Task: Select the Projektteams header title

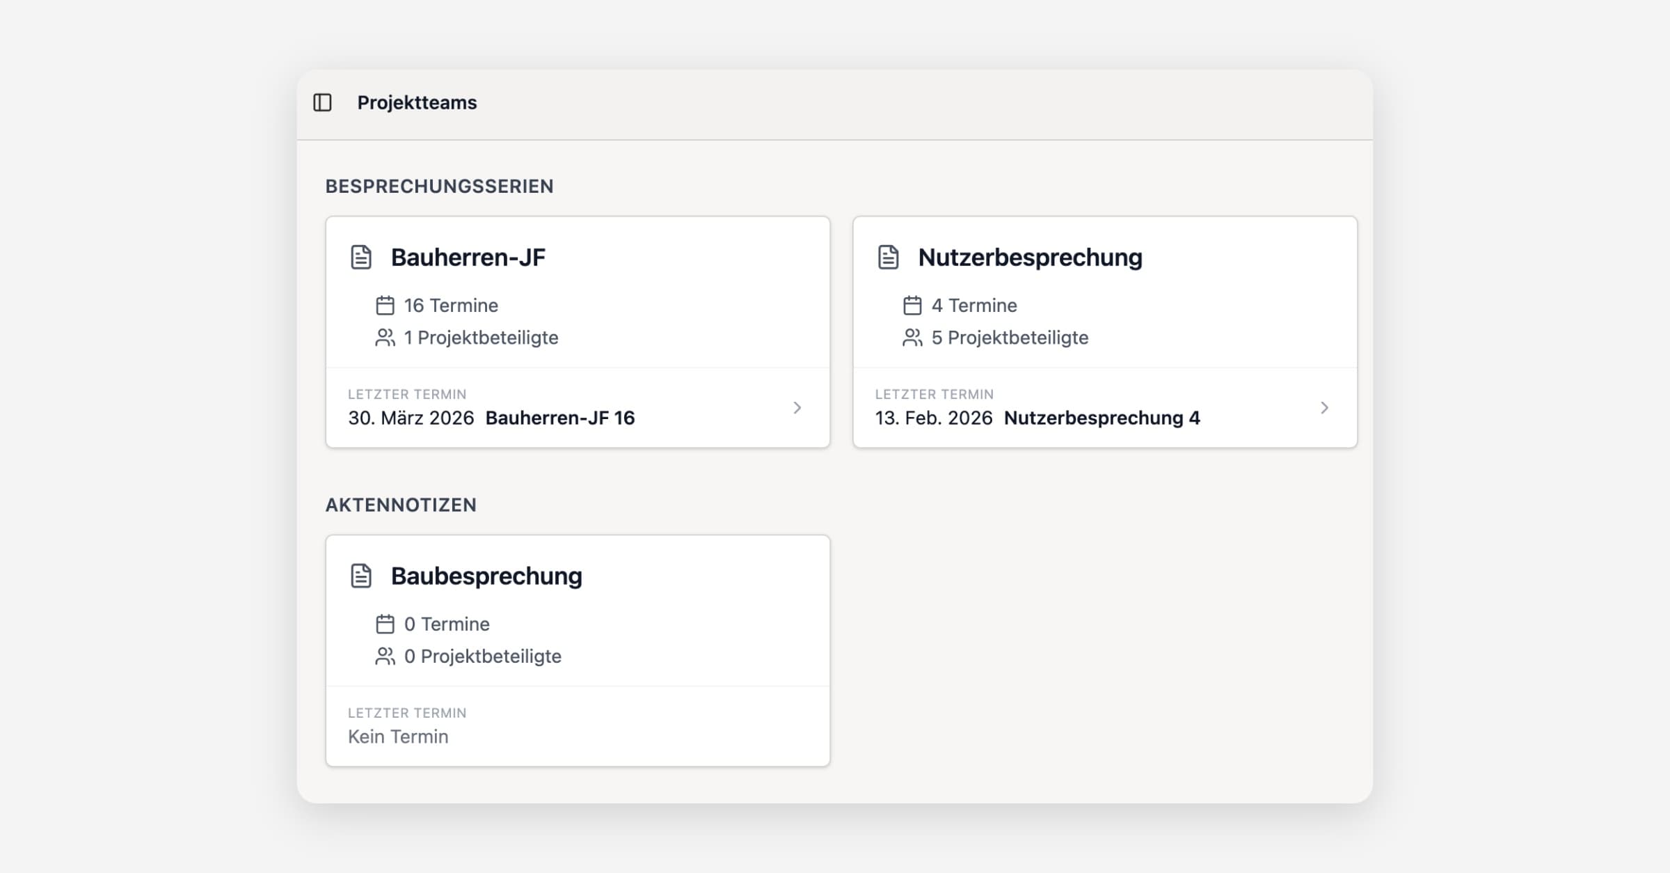Action: pyautogui.click(x=417, y=102)
